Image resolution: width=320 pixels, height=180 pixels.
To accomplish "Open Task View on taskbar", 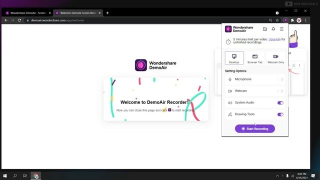I will [25, 175].
